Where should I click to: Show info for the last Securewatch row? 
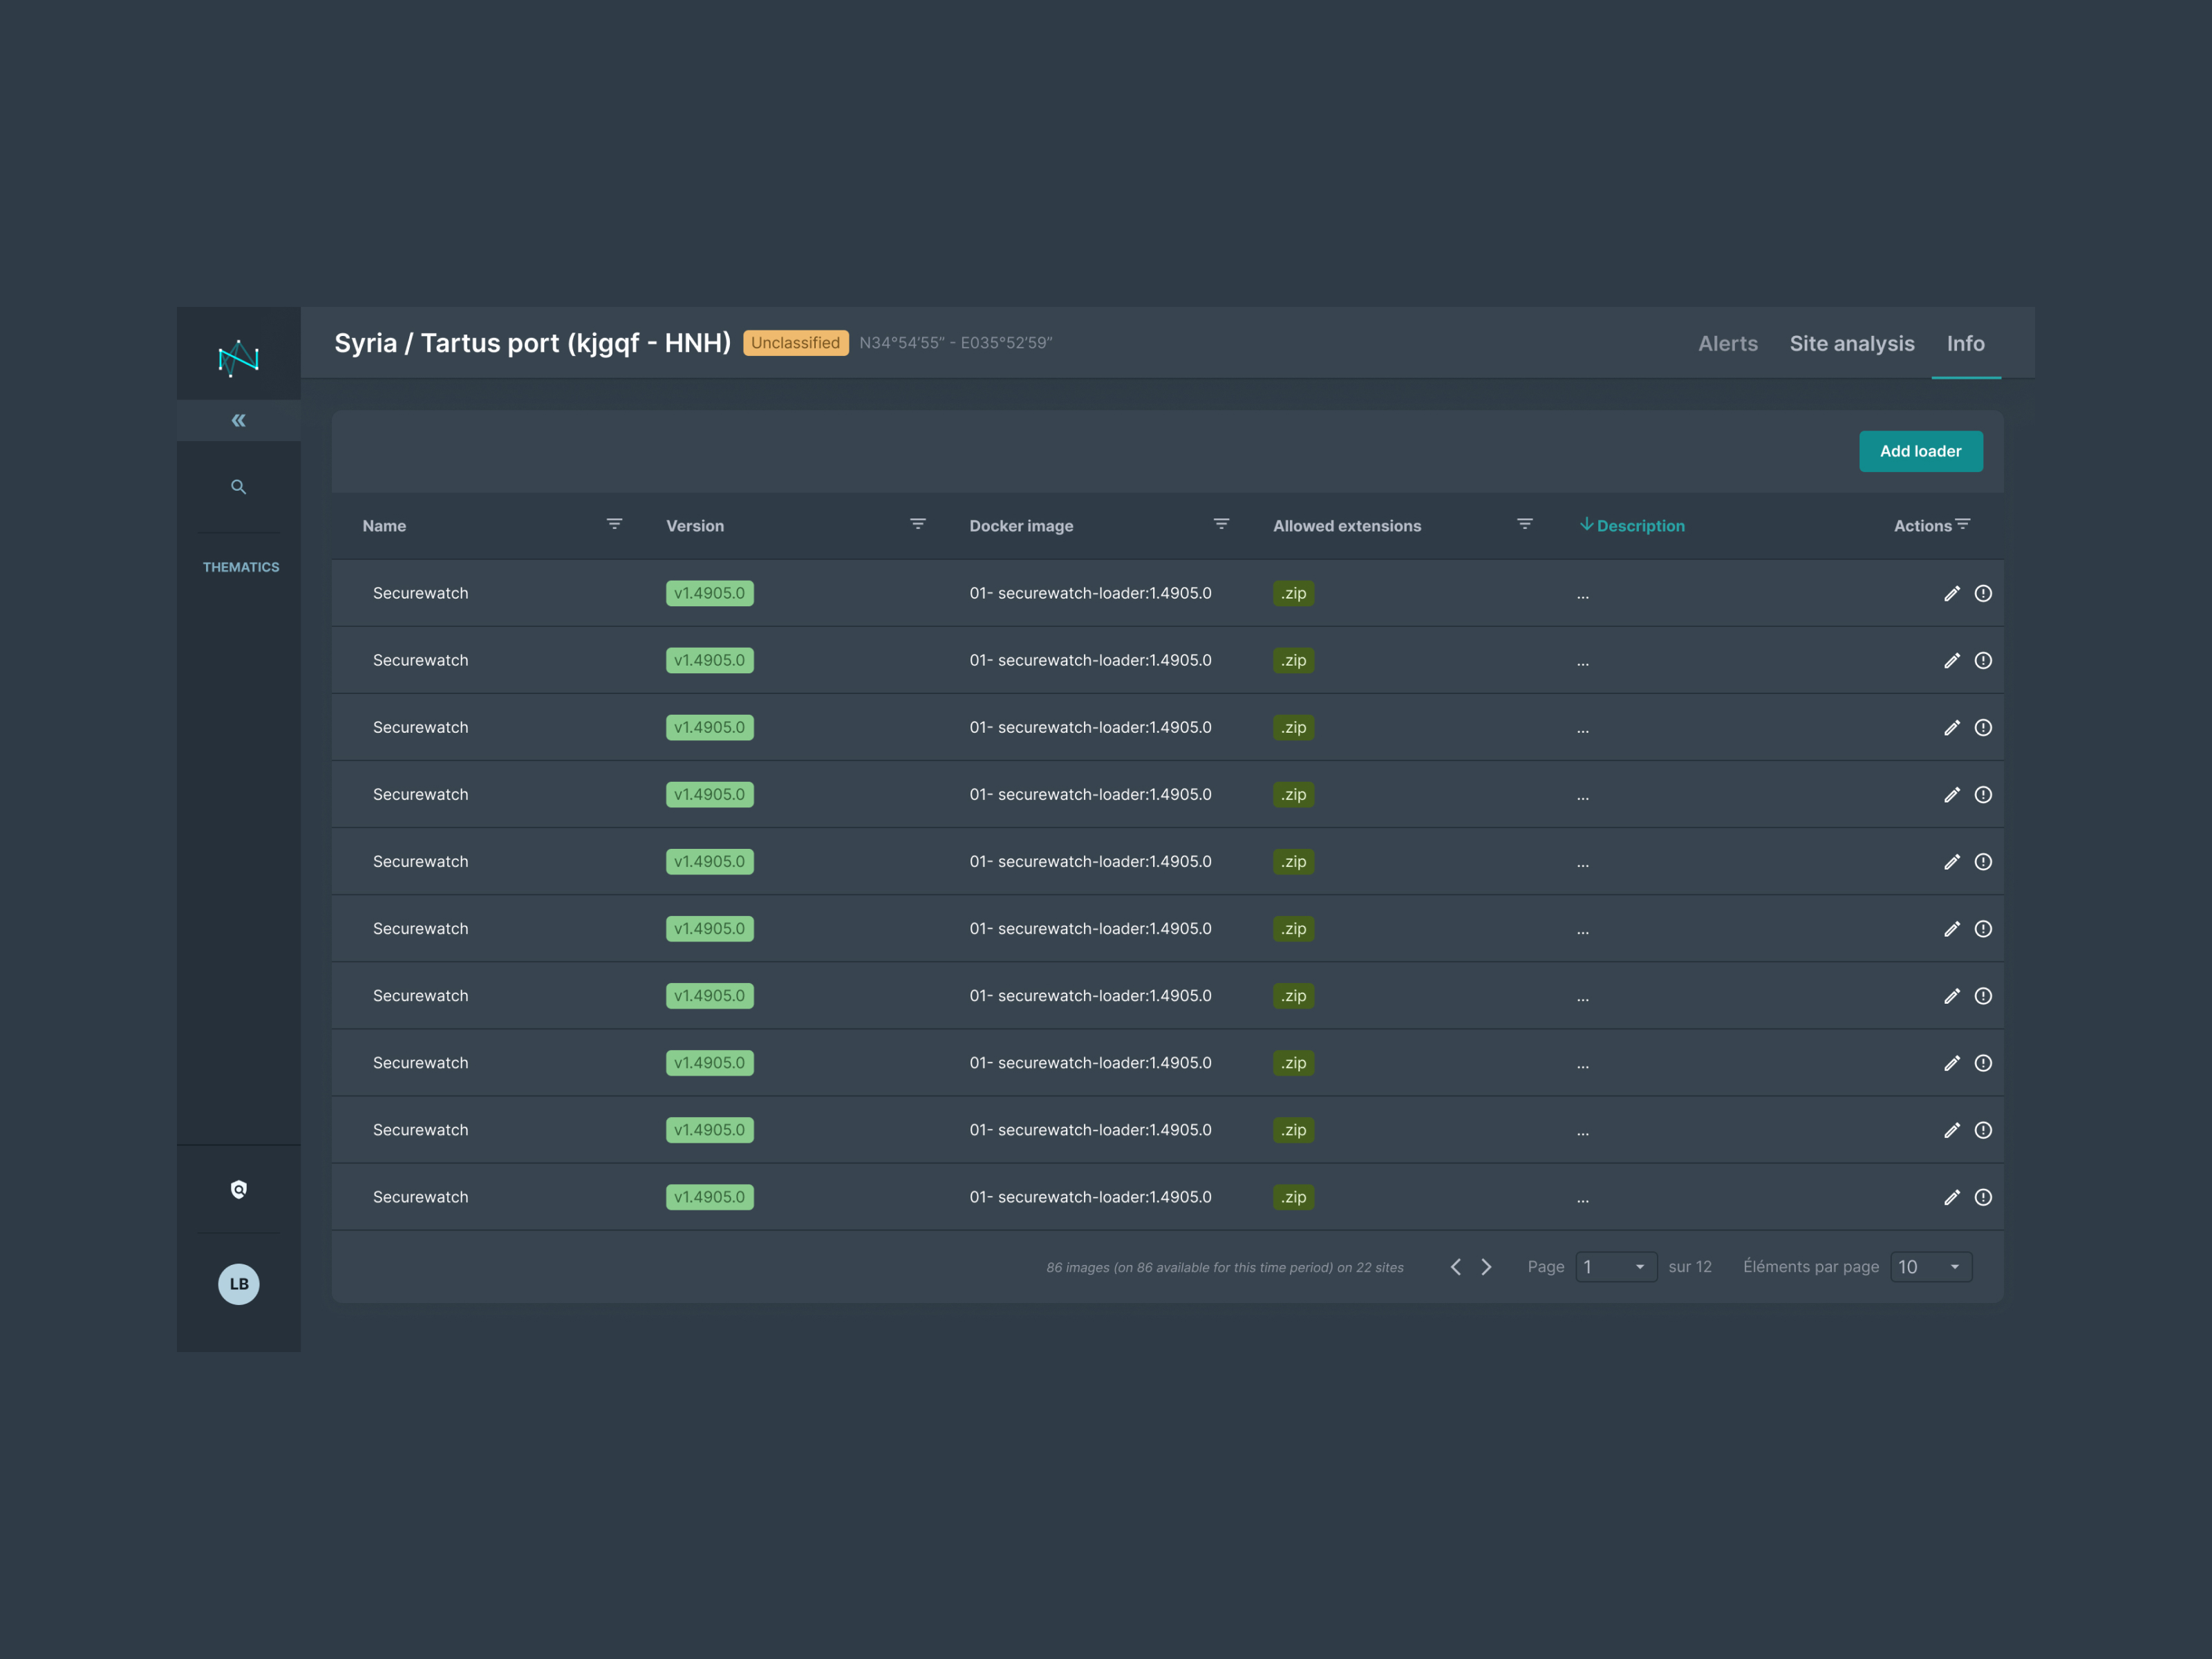point(1983,1197)
